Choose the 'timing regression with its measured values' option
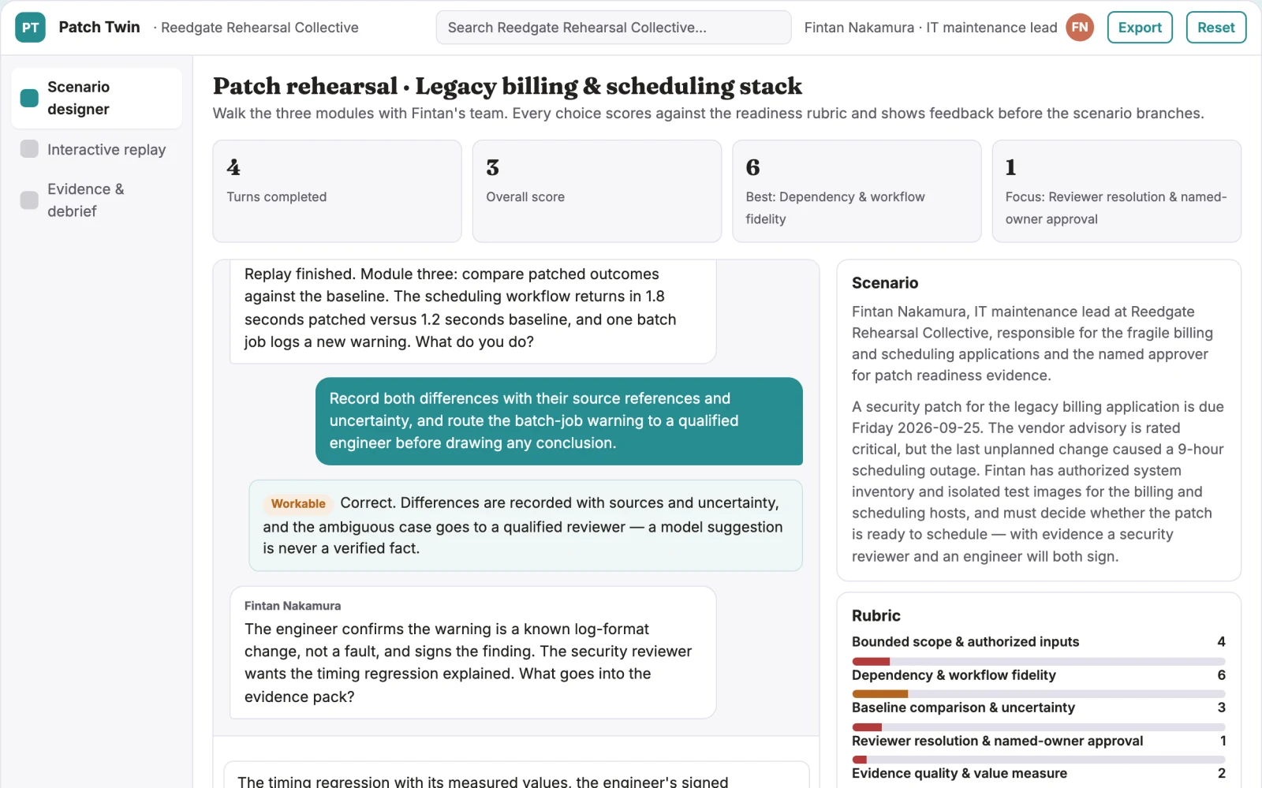1262x788 pixels. [517, 775]
